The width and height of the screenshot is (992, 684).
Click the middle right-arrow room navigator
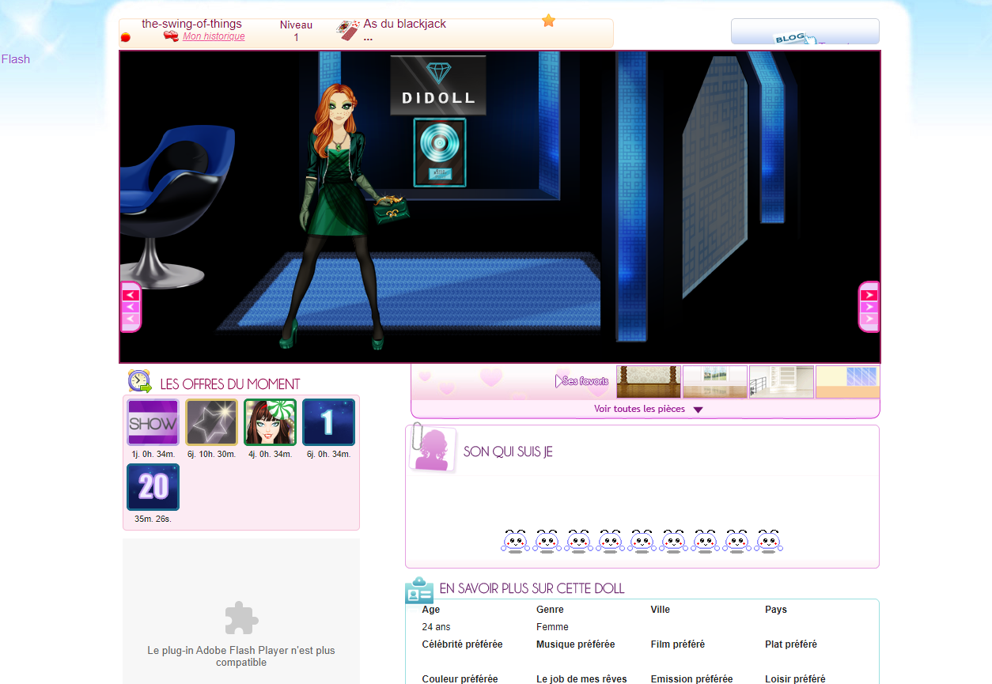869,307
